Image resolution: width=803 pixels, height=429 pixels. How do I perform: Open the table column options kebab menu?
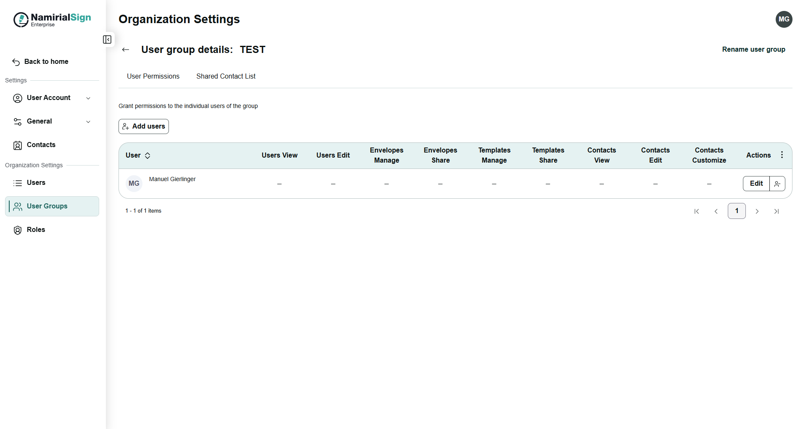pyautogui.click(x=782, y=155)
